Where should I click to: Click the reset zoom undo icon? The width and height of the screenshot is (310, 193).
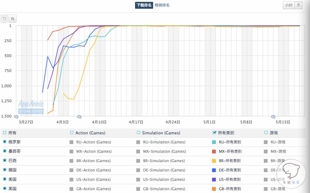coord(4,19)
